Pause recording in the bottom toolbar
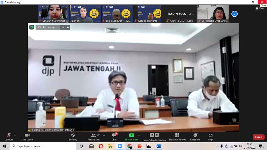Viewport: 267px width, 150px height. coord(152,135)
